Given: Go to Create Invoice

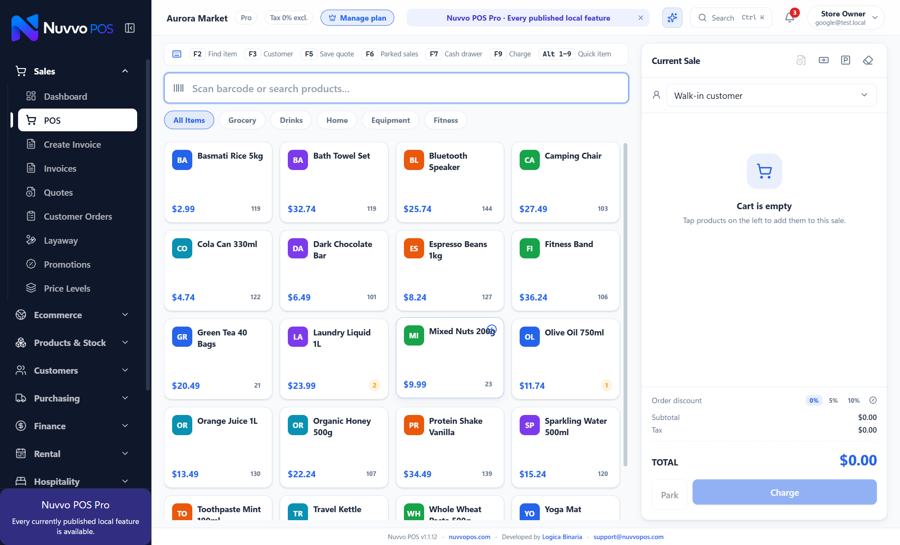Looking at the screenshot, I should [77, 144].
